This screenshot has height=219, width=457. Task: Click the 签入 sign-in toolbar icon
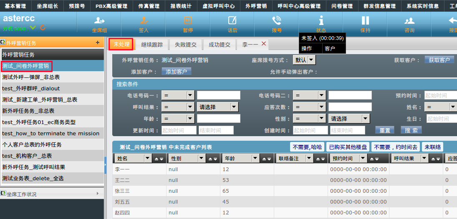[x=144, y=20]
